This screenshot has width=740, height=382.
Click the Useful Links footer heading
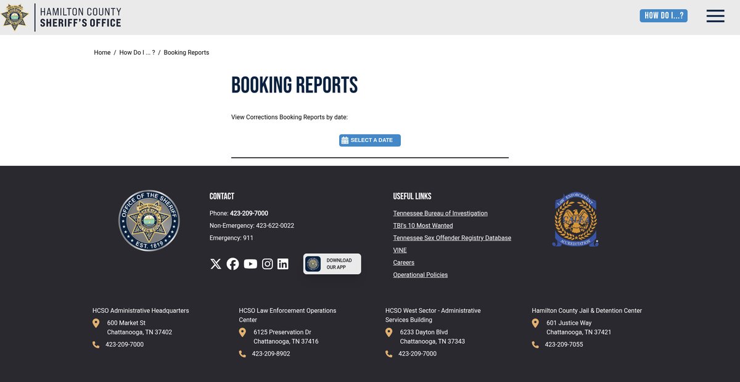pos(413,196)
